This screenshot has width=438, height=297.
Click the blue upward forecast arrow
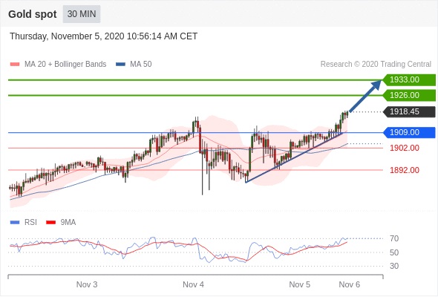pos(365,96)
